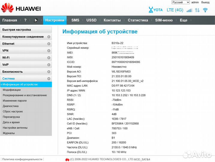The height and width of the screenshot is (162, 215).
Task: Click the signal strength bars icon
Action: coord(189,10)
